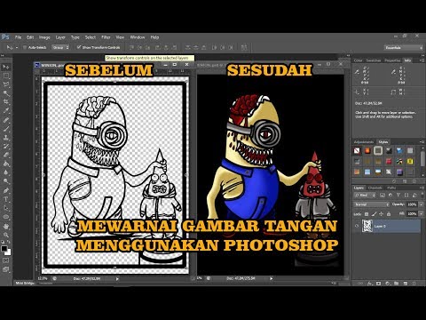Open the Opacity slider arrow

(421, 204)
